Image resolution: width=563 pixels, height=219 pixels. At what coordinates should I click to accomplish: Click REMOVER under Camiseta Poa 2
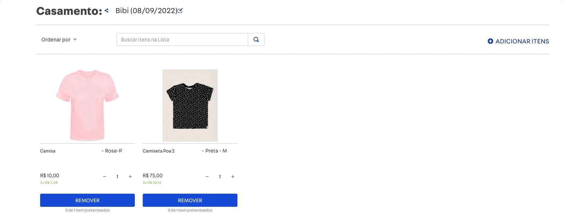tap(190, 200)
